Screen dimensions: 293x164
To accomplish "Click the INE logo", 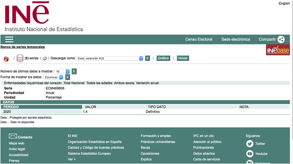I will click(x=44, y=17).
